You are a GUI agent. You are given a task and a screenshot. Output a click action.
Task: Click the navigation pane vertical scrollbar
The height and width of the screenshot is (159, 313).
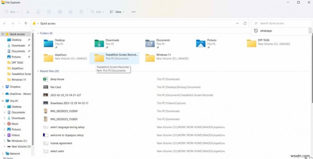[x=32, y=90]
